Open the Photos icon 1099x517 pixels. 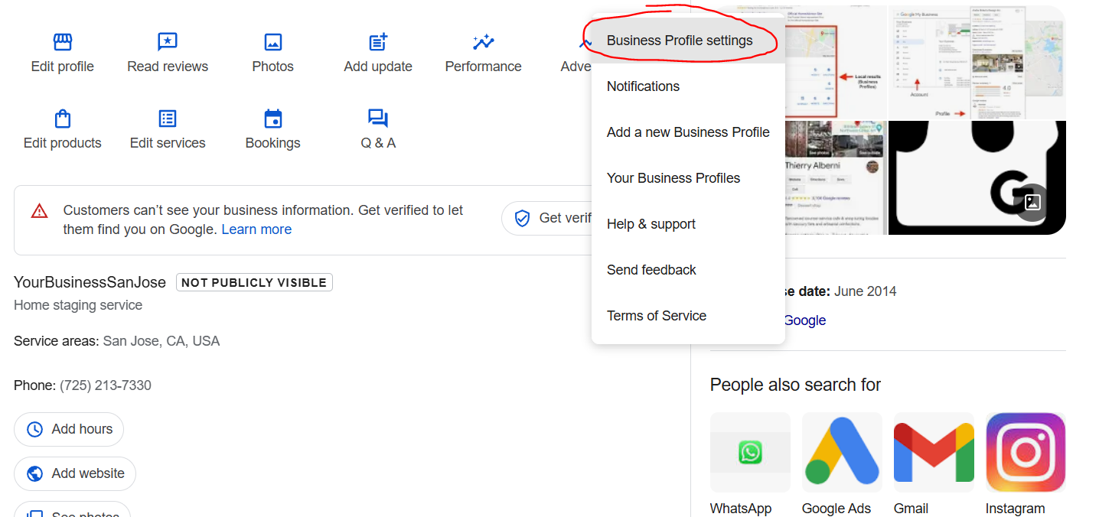tap(272, 42)
